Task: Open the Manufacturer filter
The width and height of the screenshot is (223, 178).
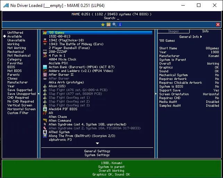Action: pyautogui.click(x=18, y=82)
